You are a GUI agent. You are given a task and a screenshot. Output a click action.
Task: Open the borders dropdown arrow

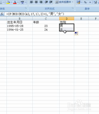click(x=4, y=2)
